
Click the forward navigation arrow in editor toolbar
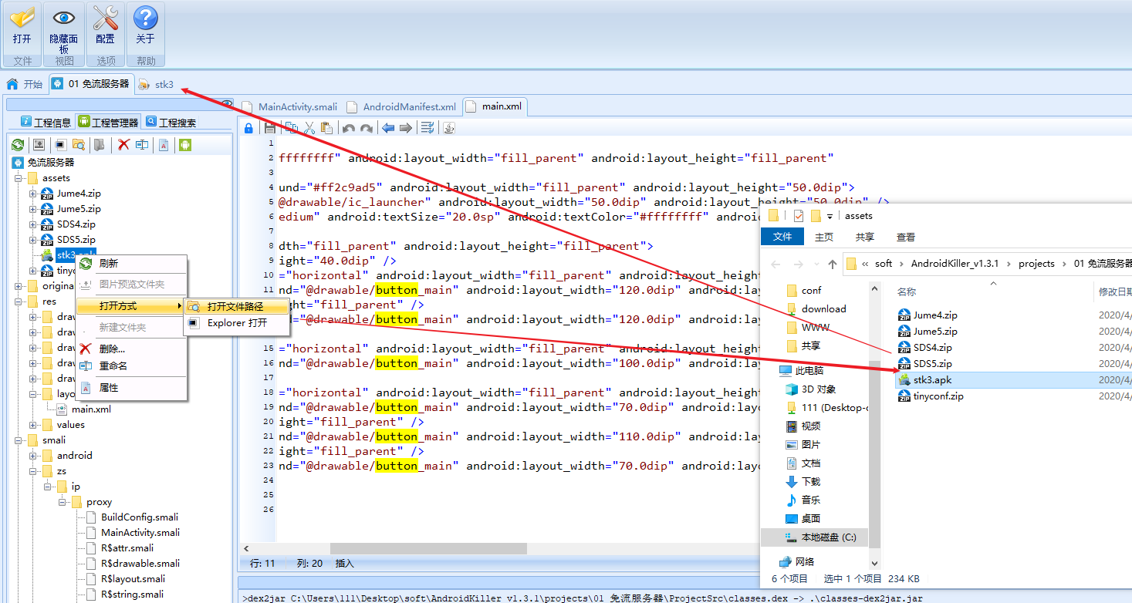[x=405, y=128]
